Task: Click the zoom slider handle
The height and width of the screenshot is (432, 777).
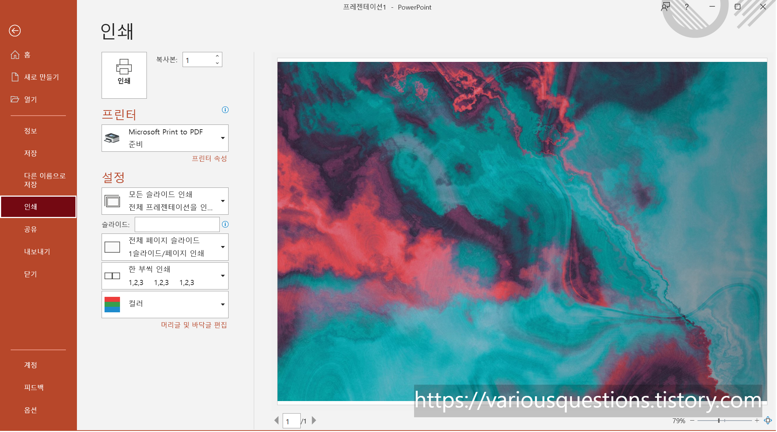Action: [718, 421]
